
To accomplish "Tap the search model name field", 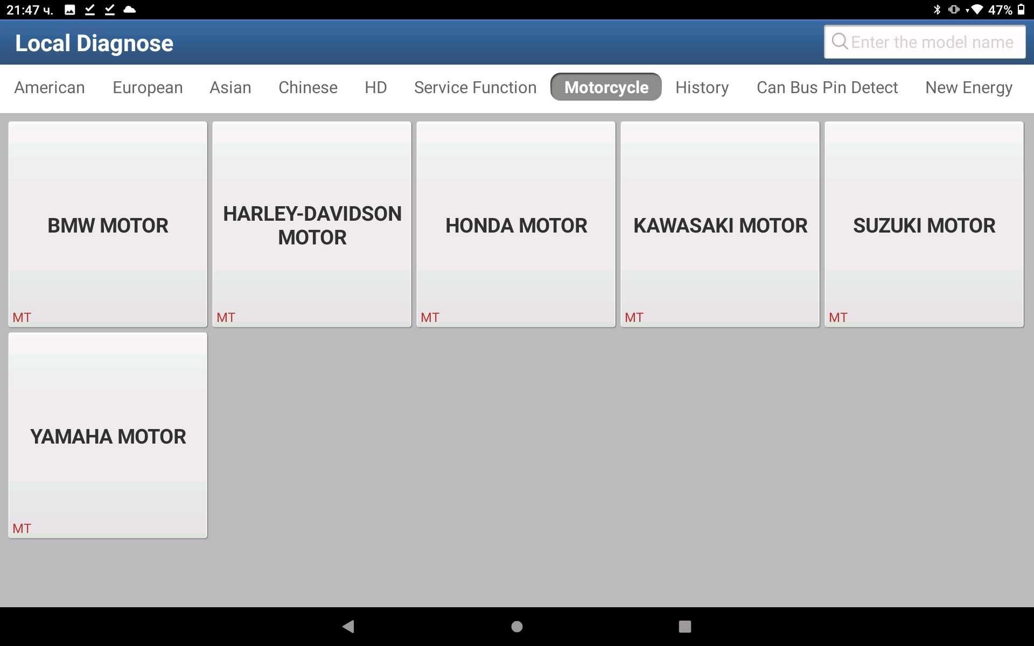I will 926,41.
